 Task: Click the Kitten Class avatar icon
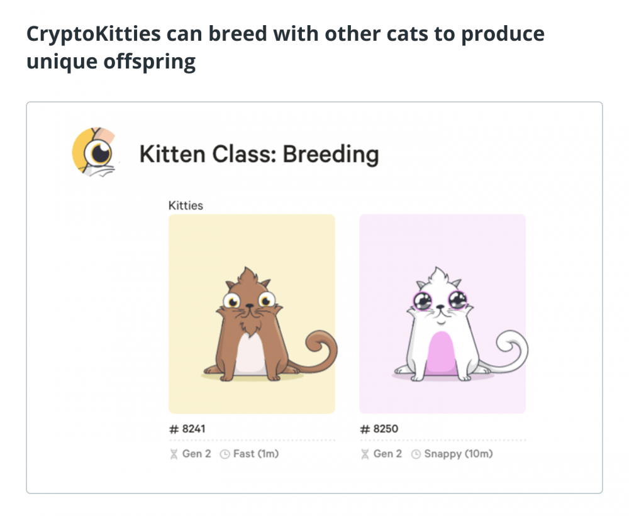tap(95, 153)
